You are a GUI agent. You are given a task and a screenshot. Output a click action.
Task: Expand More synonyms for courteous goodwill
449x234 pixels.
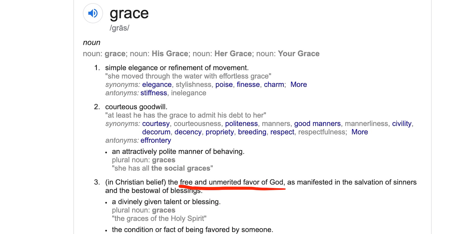pyautogui.click(x=360, y=132)
